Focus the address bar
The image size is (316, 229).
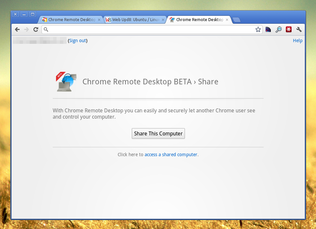coord(152,30)
